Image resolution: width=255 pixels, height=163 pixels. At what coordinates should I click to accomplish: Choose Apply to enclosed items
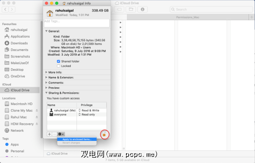coord(77,139)
